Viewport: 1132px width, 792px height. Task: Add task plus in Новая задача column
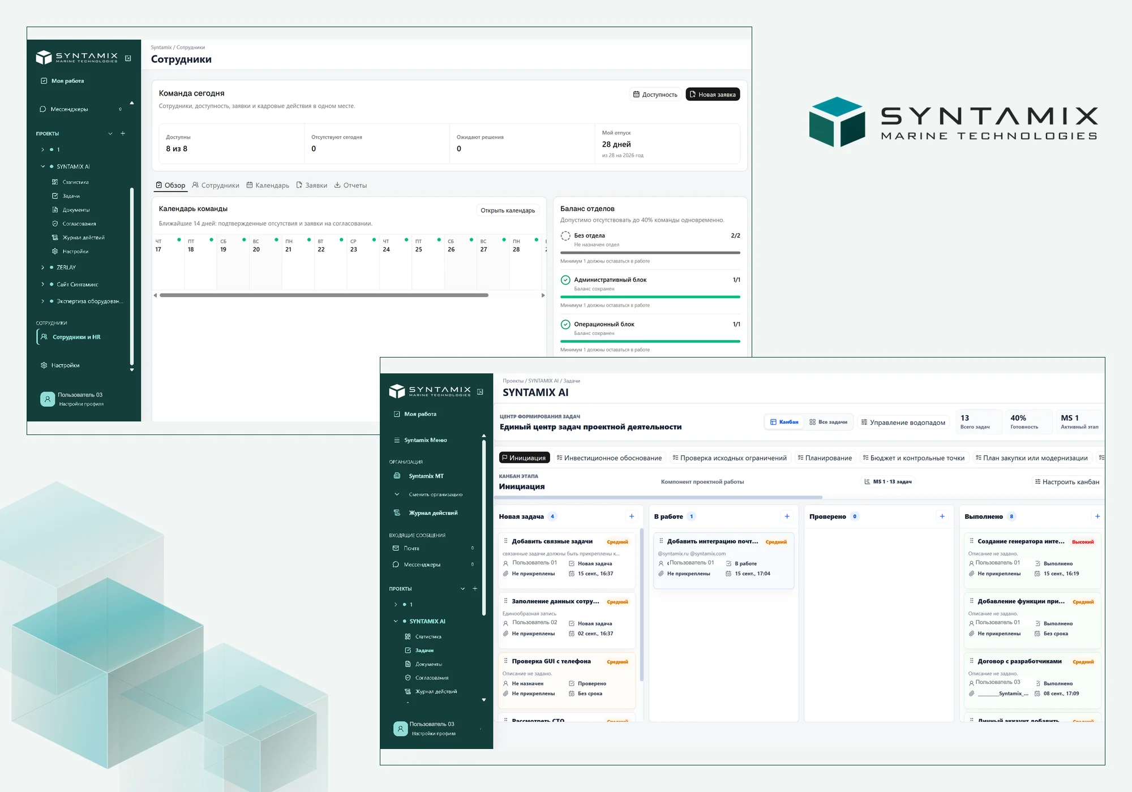click(x=632, y=516)
